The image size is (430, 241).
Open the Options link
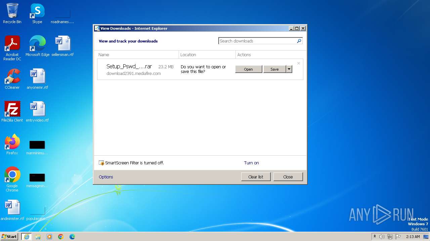[x=106, y=177]
